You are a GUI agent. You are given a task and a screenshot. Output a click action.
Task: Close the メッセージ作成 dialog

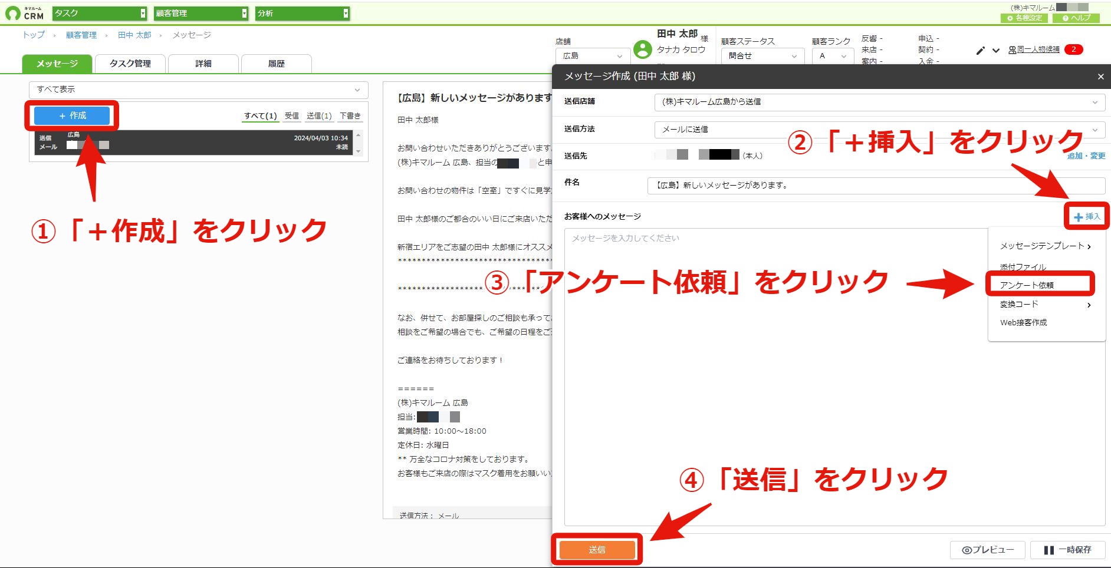(x=1100, y=77)
